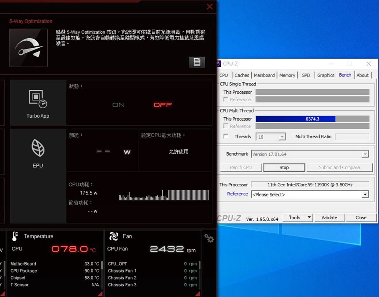The image size is (379, 297).
Task: Click the Temperature thermometer icon
Action: tap(15, 236)
